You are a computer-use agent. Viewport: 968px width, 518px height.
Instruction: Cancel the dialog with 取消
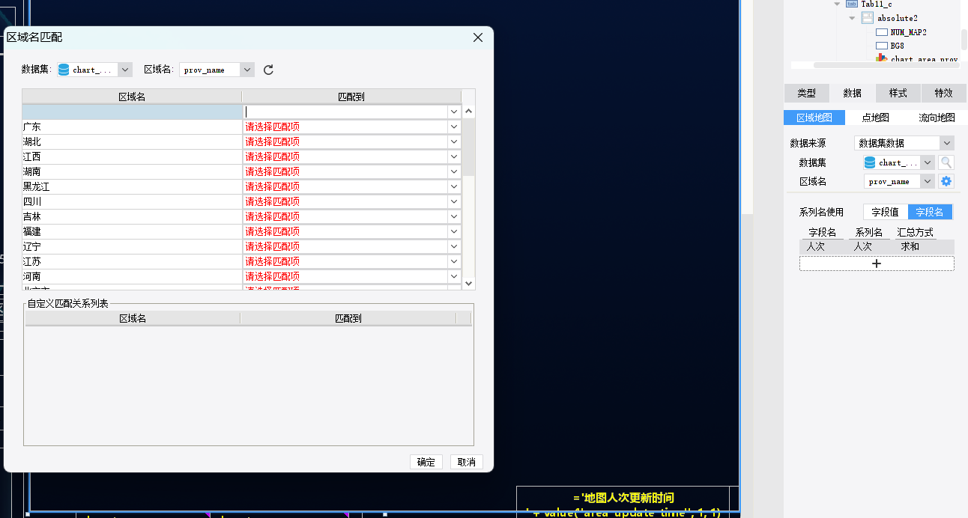pyautogui.click(x=467, y=462)
